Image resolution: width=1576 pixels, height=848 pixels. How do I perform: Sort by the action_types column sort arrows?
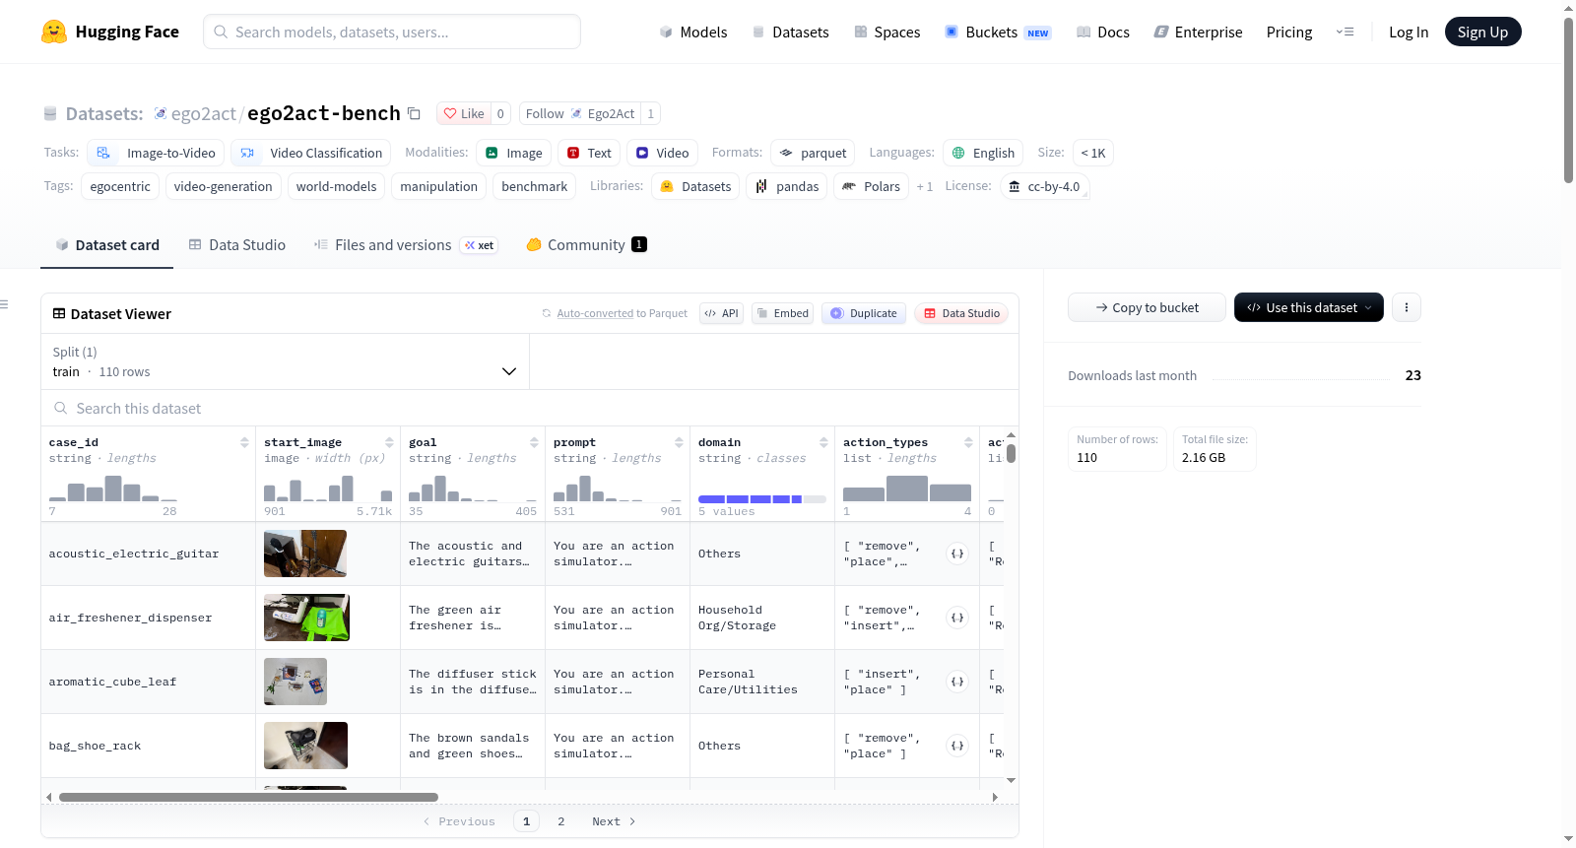968,442
